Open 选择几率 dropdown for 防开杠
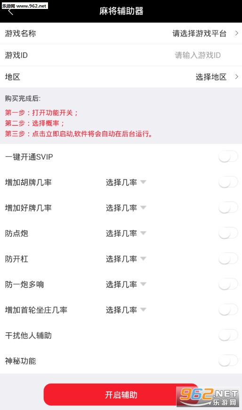The image size is (242, 410). [126, 259]
